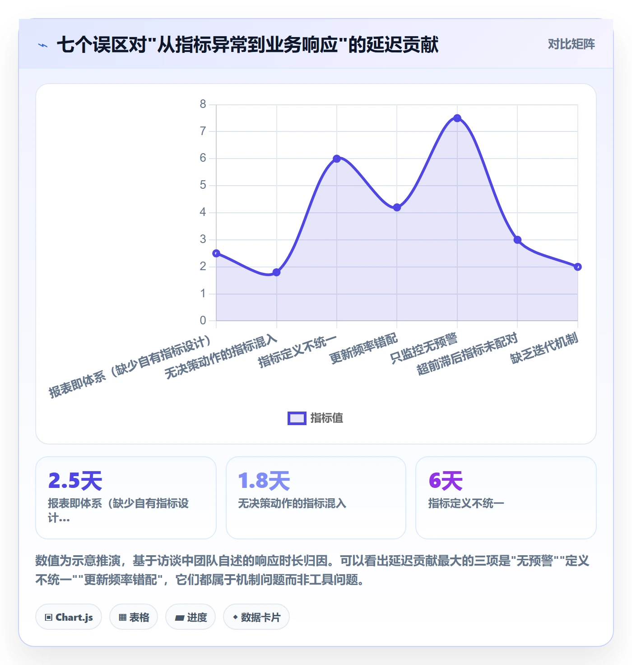Click the 数值为示意推演 description paragraph
This screenshot has width=632, height=665.
pyautogui.click(x=312, y=570)
